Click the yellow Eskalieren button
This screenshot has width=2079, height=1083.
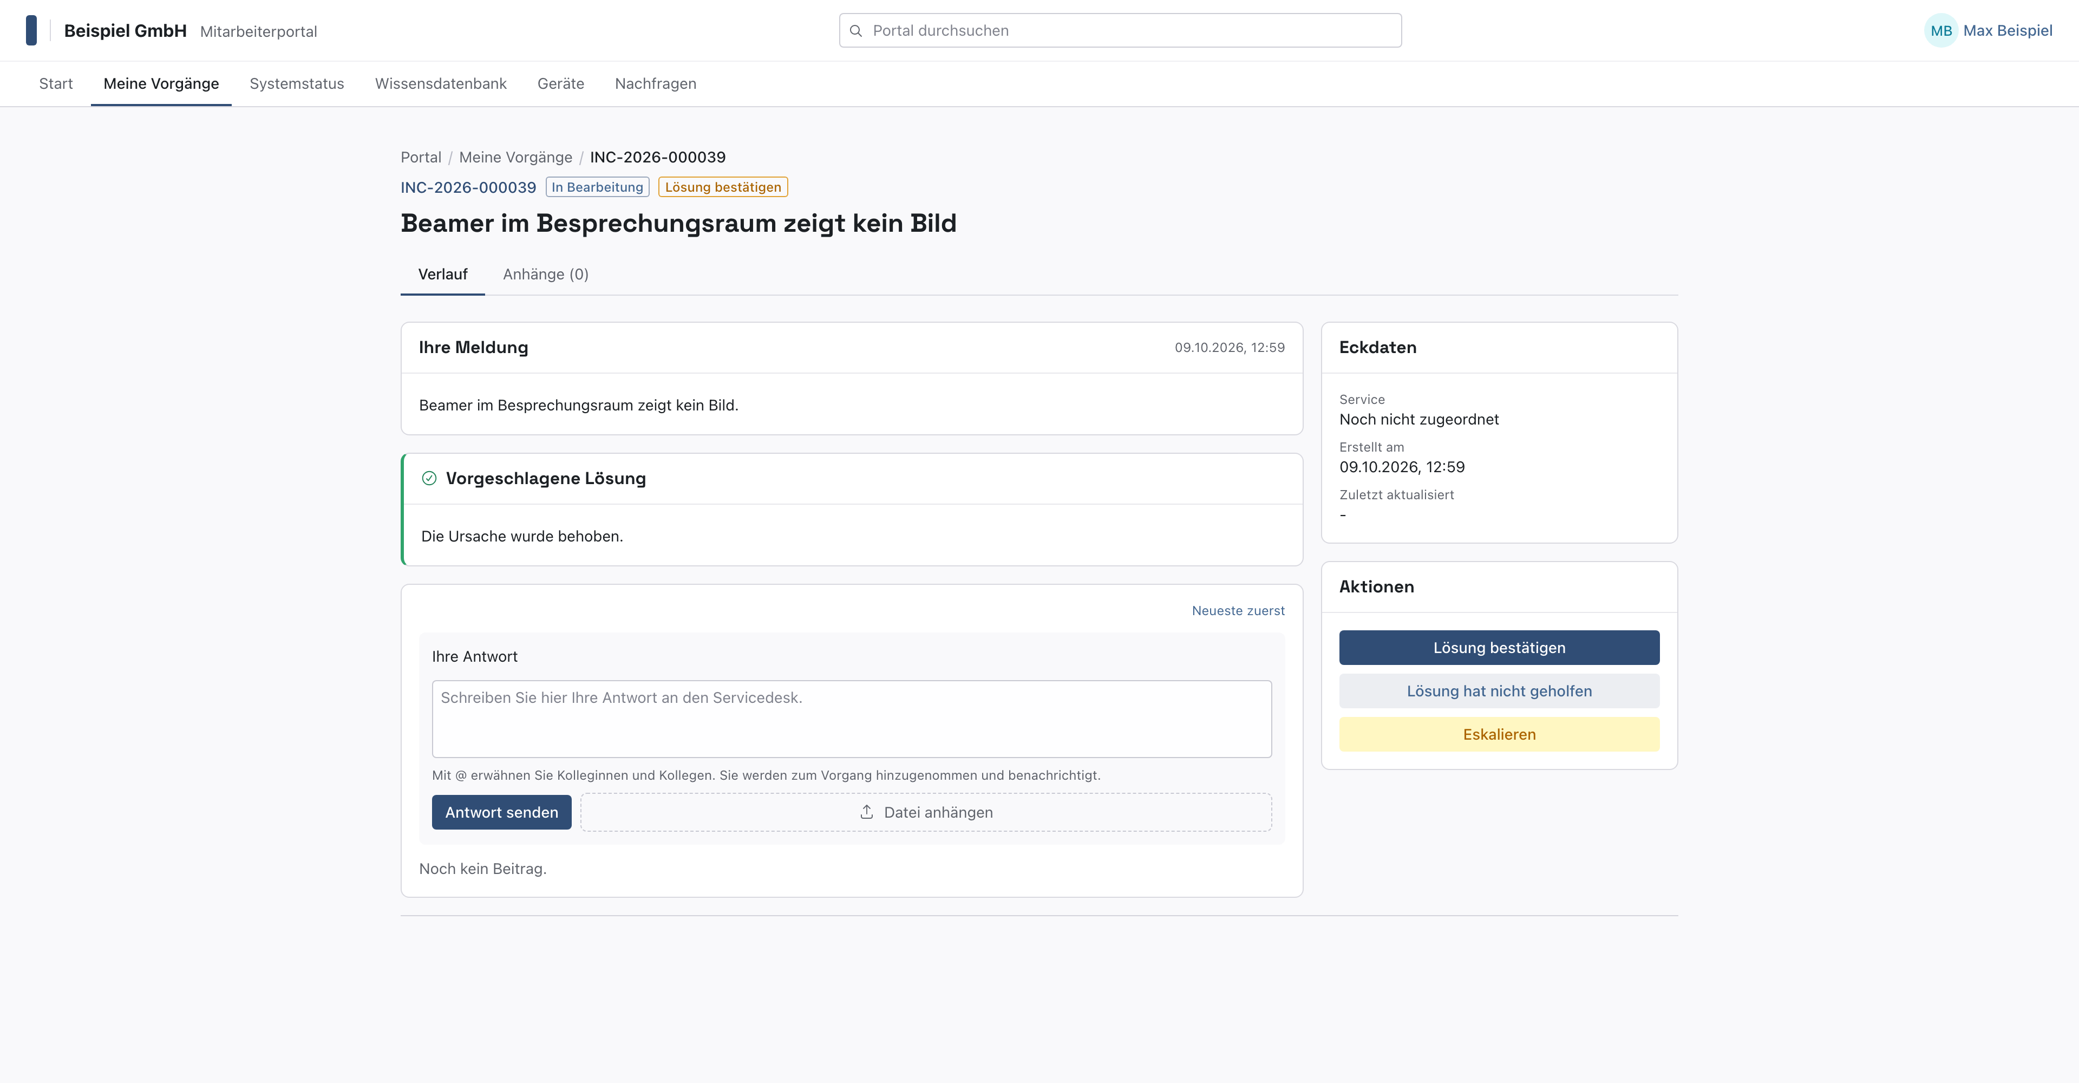[1499, 734]
